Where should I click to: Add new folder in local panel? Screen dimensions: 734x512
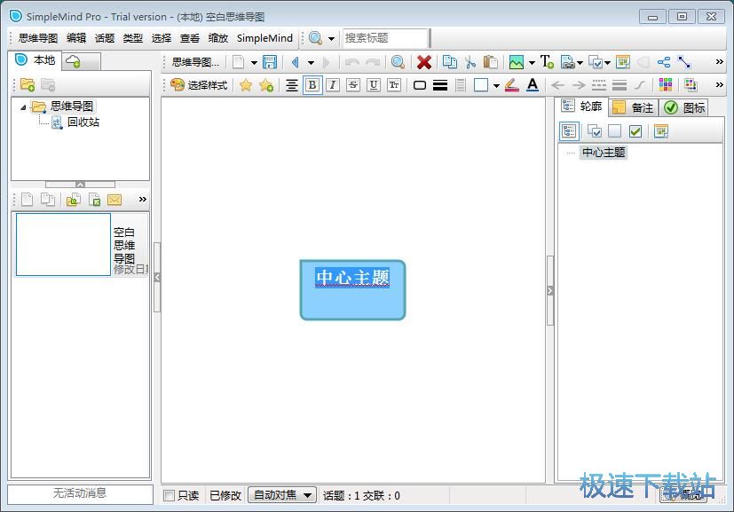28,85
